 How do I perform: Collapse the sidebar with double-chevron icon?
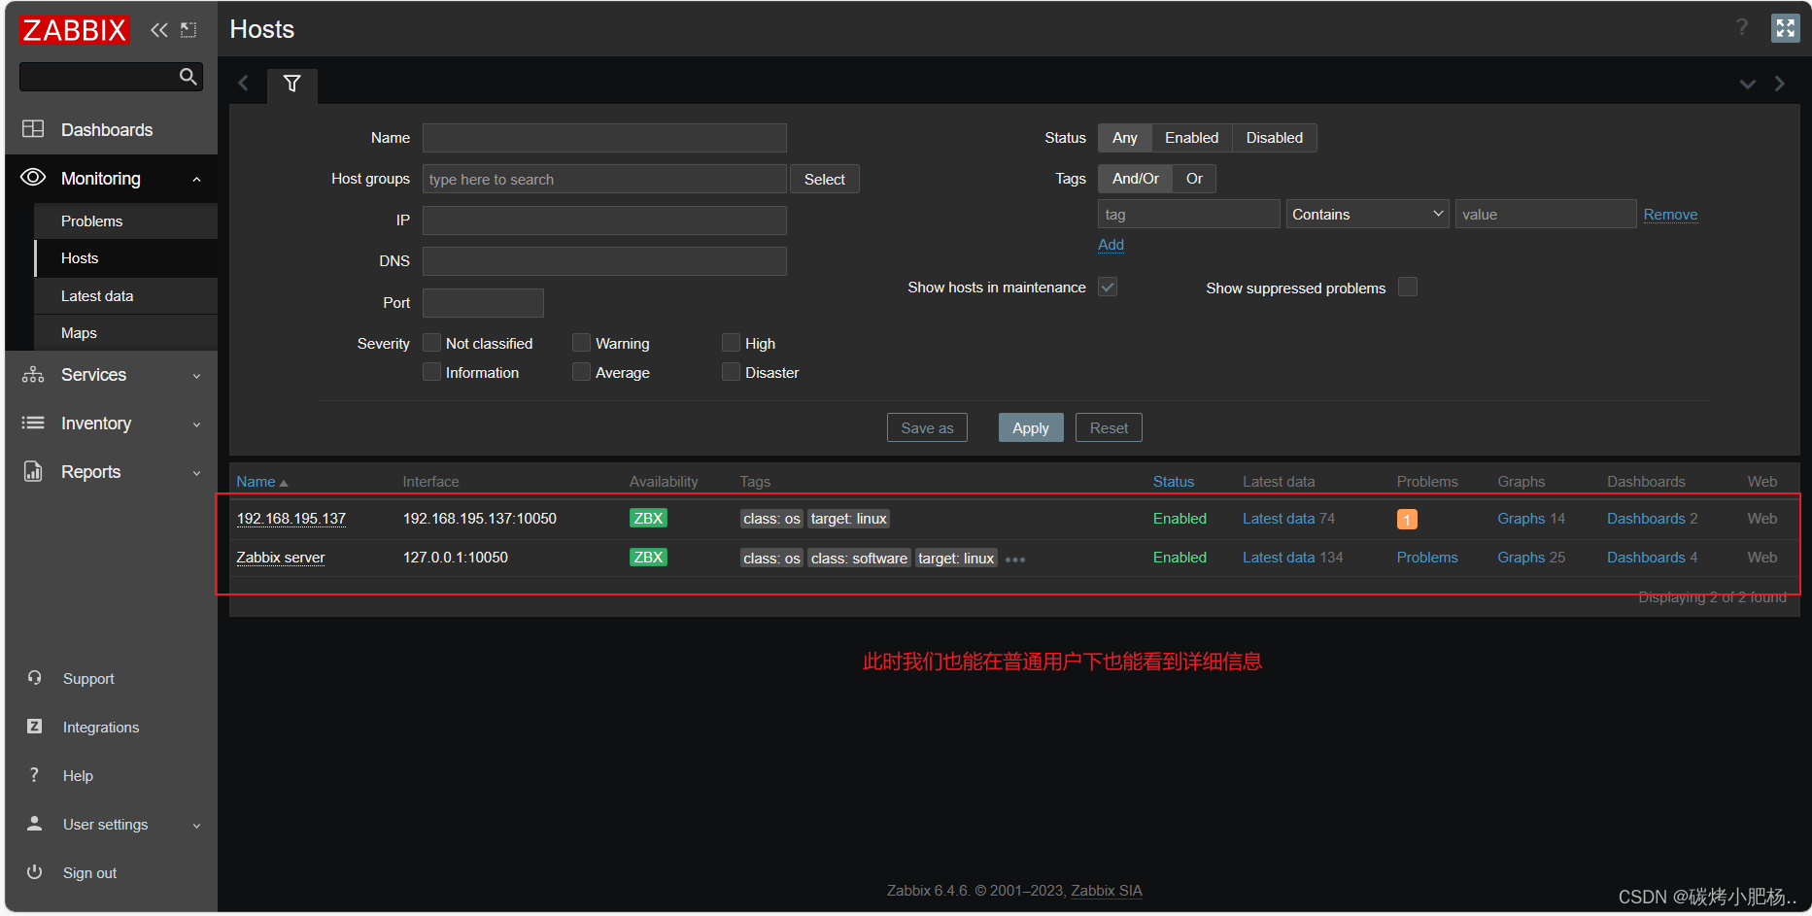[x=159, y=30]
